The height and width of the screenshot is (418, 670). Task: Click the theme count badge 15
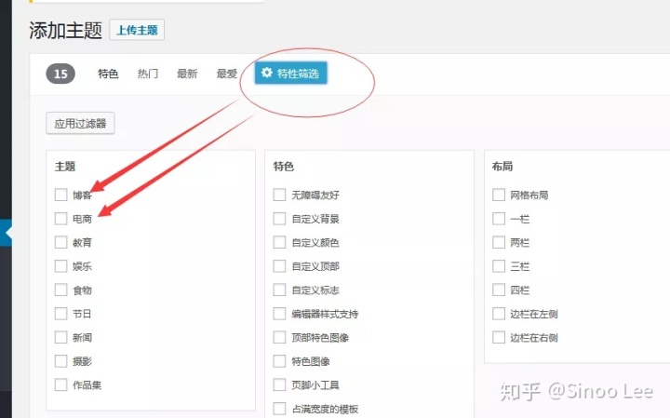60,74
